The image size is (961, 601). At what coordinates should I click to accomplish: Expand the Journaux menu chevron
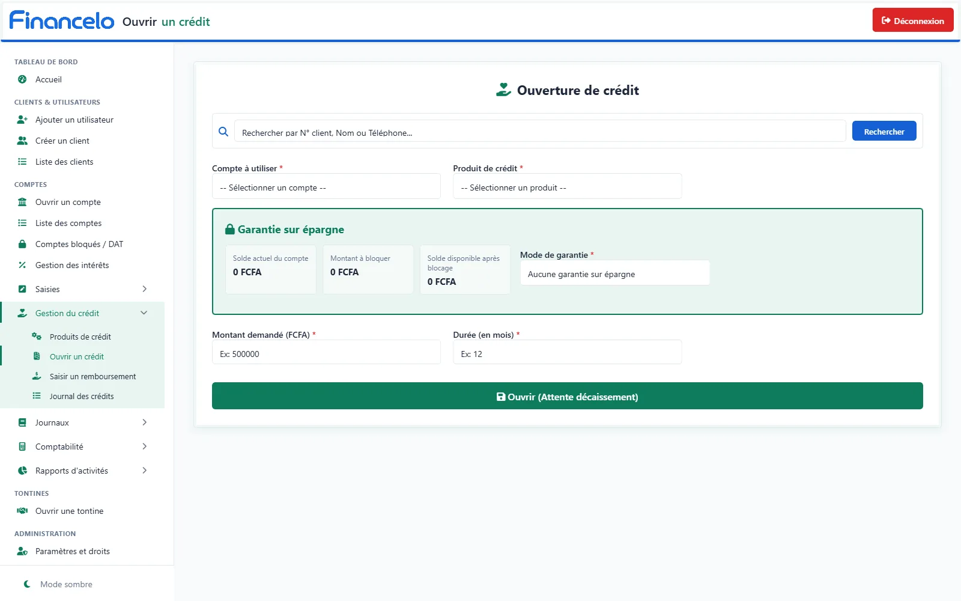[144, 423]
